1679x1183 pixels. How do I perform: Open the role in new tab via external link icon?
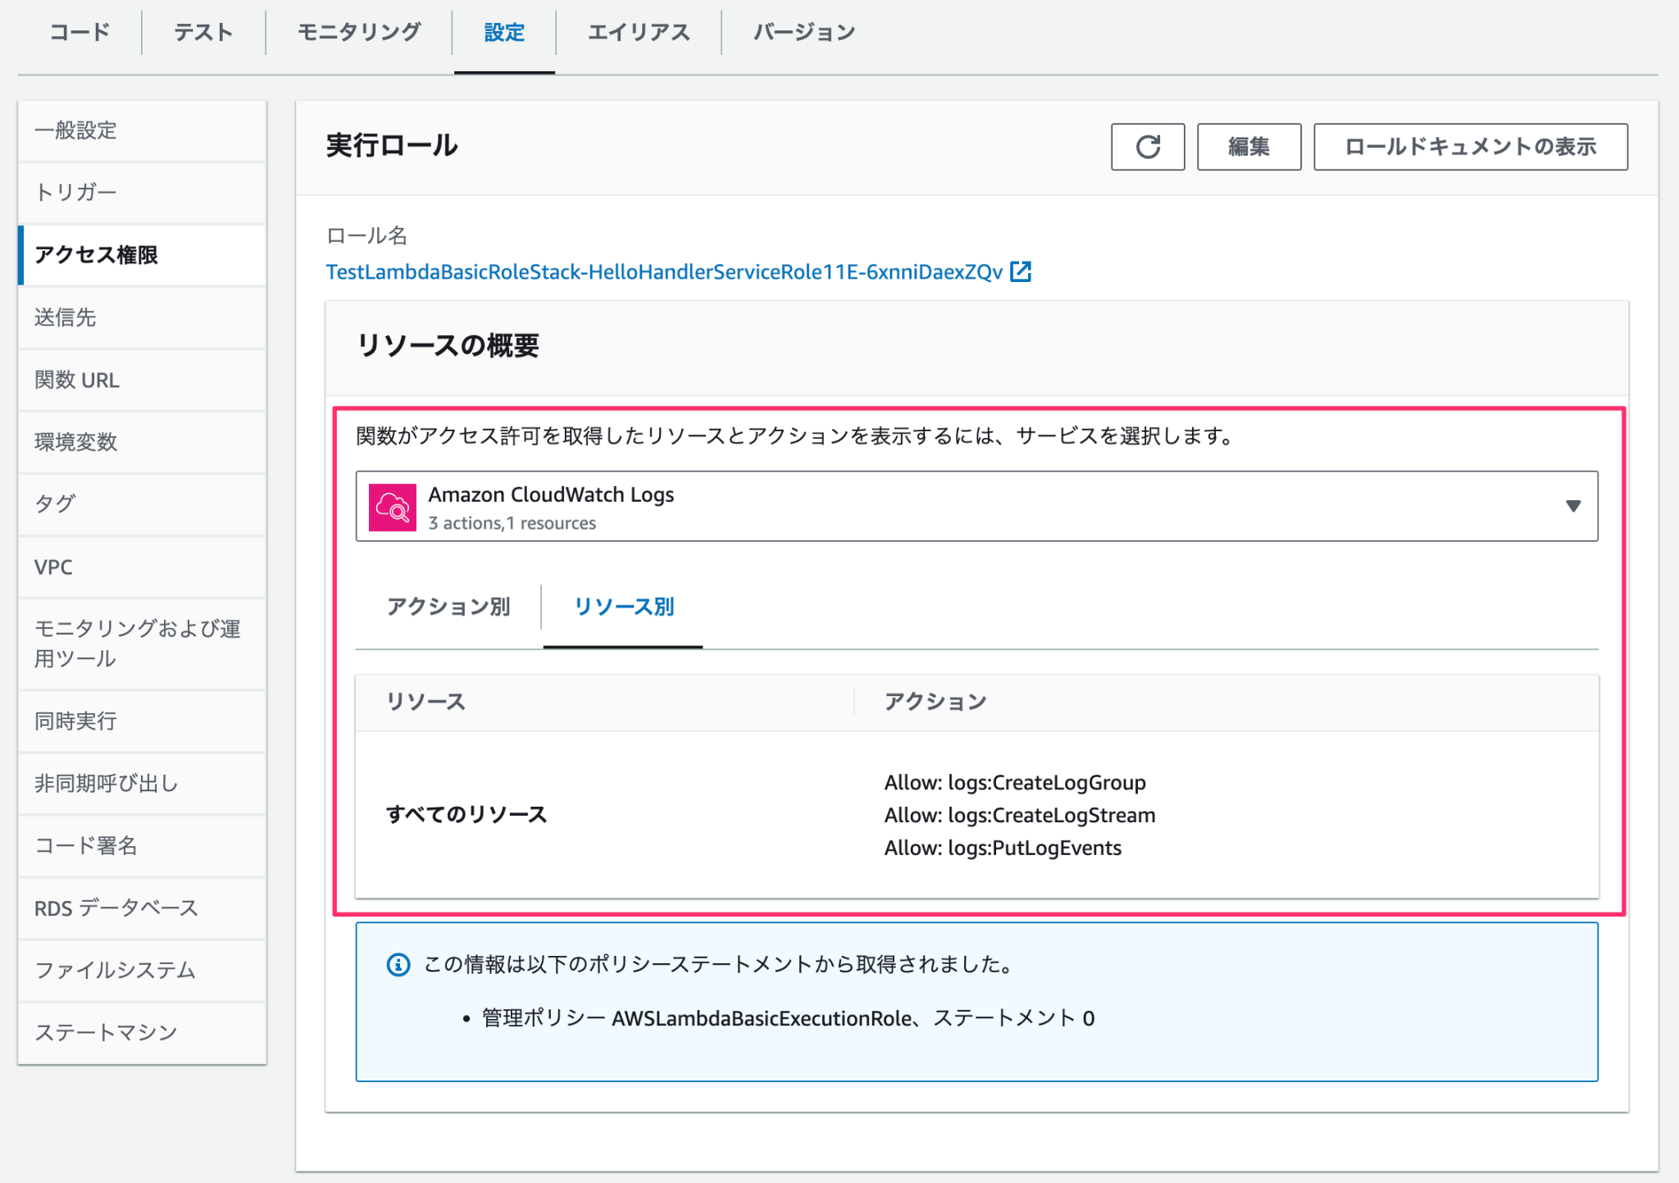(x=1022, y=271)
